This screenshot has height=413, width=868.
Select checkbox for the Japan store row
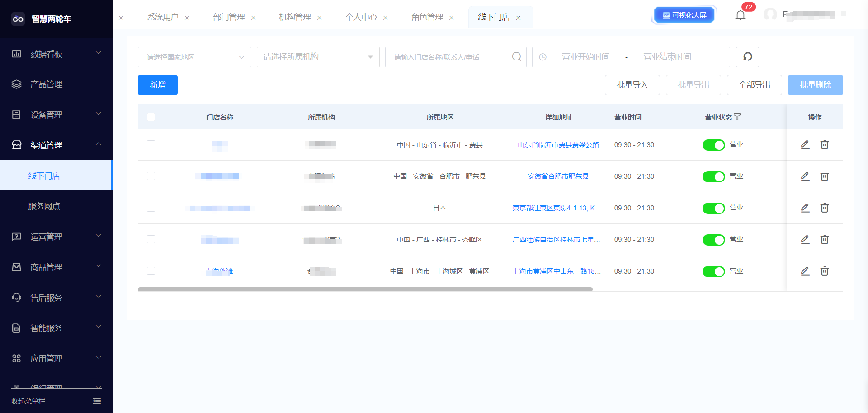pos(151,208)
